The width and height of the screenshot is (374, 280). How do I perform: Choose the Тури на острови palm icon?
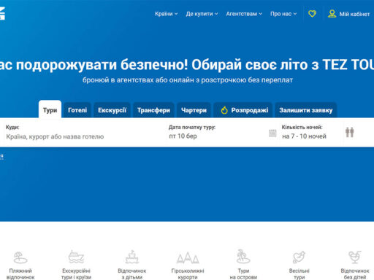[x=243, y=257]
